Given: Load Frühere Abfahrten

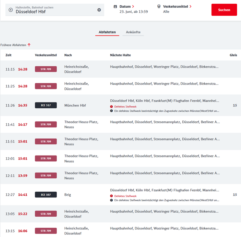Looking at the screenshot, I should 13,45.
